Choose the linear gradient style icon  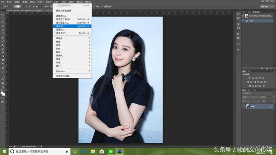26,6
